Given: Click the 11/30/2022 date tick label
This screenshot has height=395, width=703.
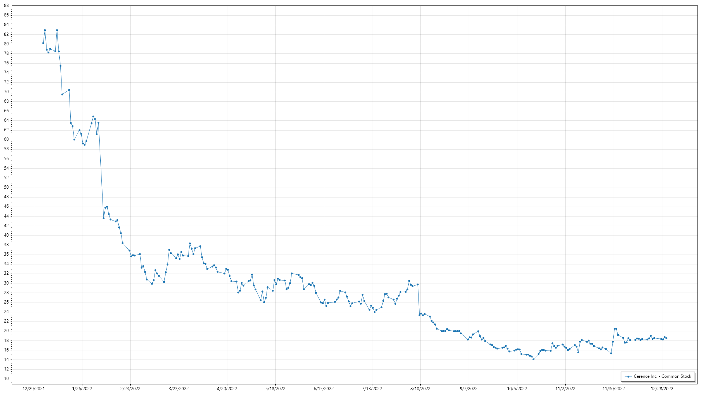Looking at the screenshot, I should click(614, 389).
